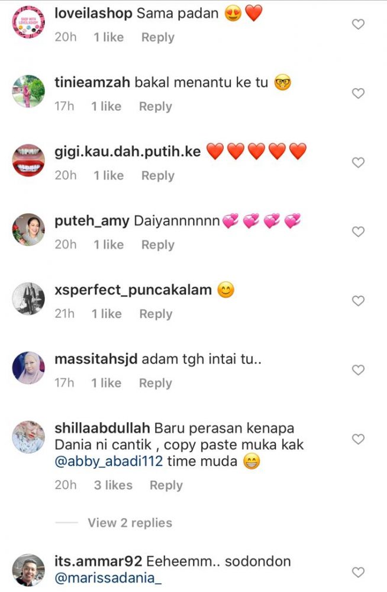Heart massitahsjd's comment

[358, 369]
